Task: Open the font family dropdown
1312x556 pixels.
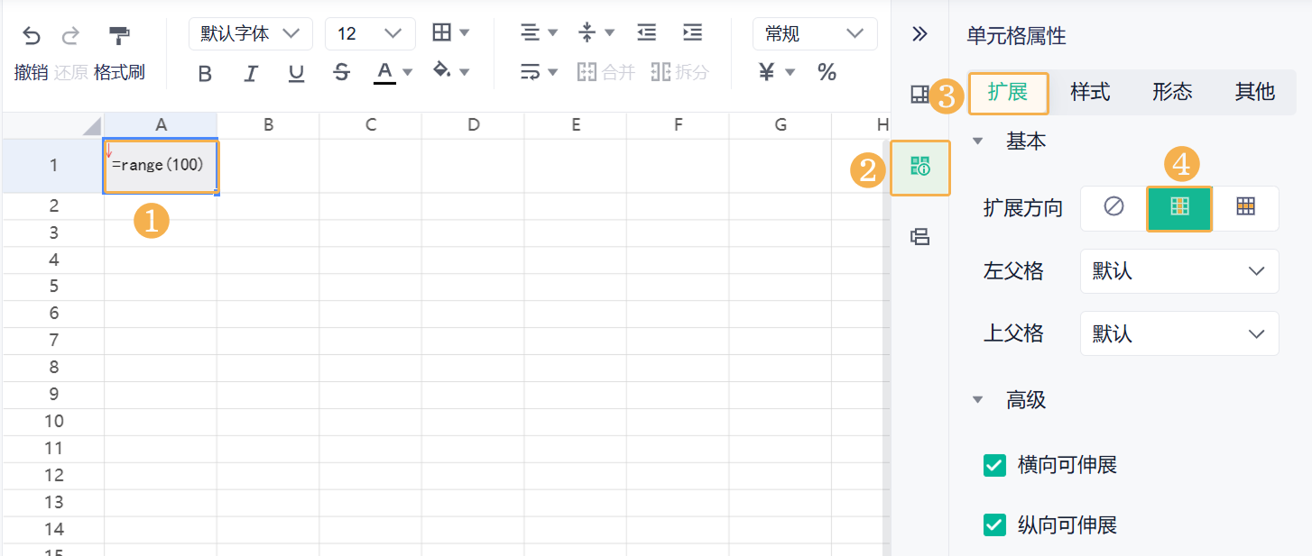Action: [251, 32]
